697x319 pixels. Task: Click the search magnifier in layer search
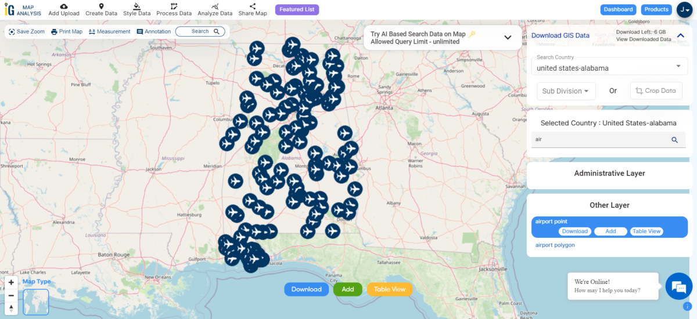(x=674, y=140)
